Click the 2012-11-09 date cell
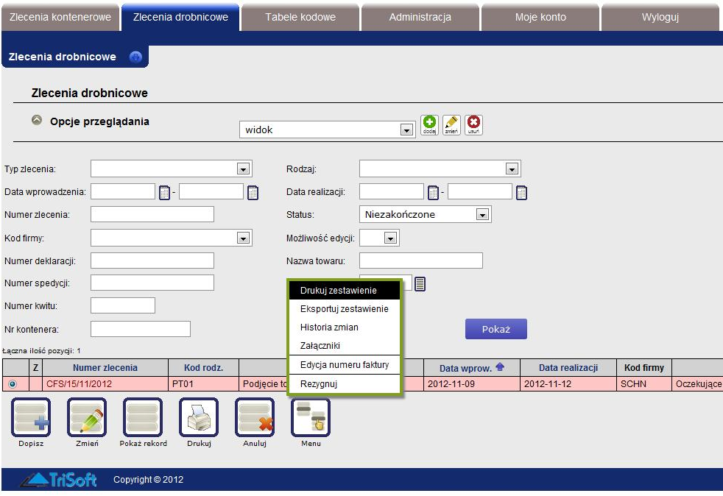This screenshot has width=723, height=496. tap(472, 384)
